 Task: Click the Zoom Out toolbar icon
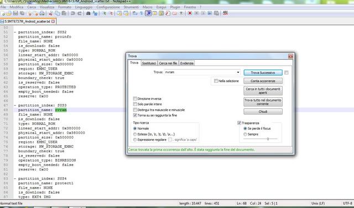111,13
